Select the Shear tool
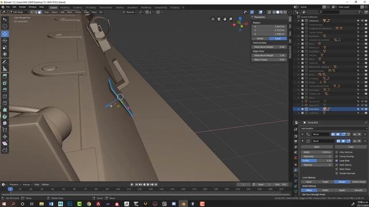Screen dimensions: 369x207 pos(5,143)
